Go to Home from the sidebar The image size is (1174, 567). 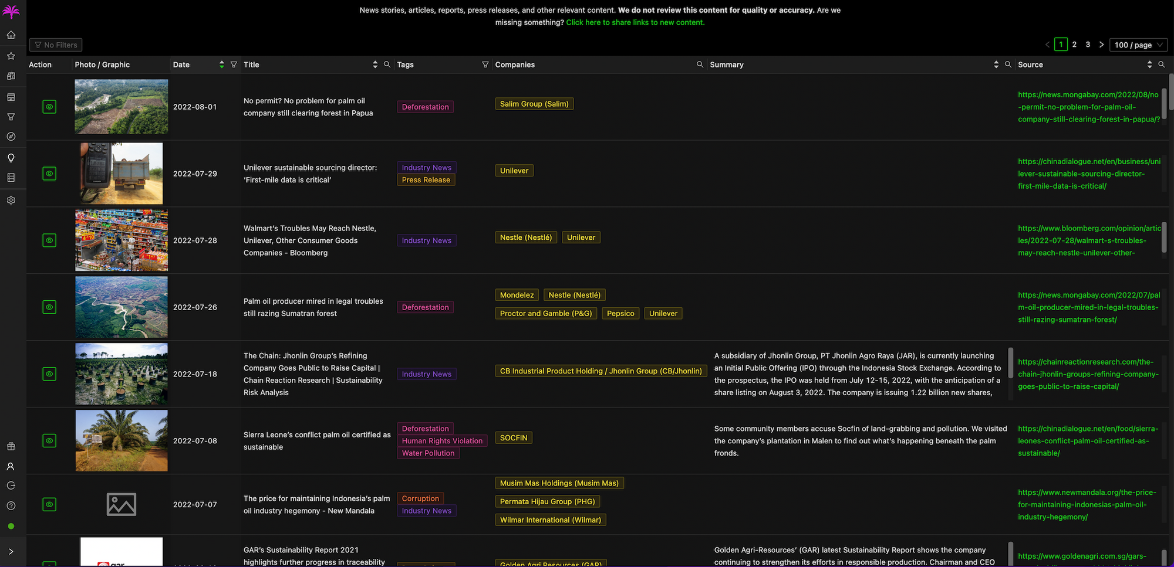pos(11,35)
